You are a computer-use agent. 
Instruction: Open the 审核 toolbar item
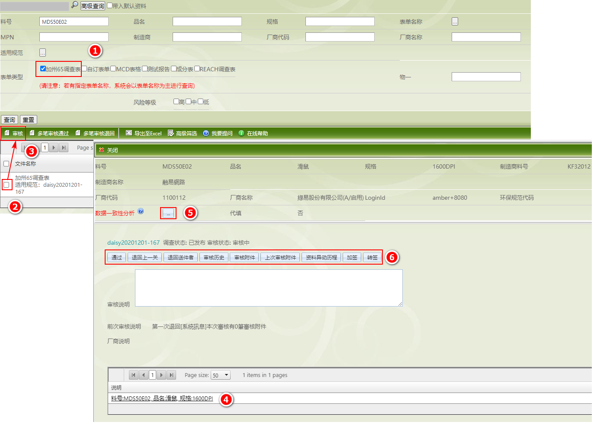pos(13,133)
